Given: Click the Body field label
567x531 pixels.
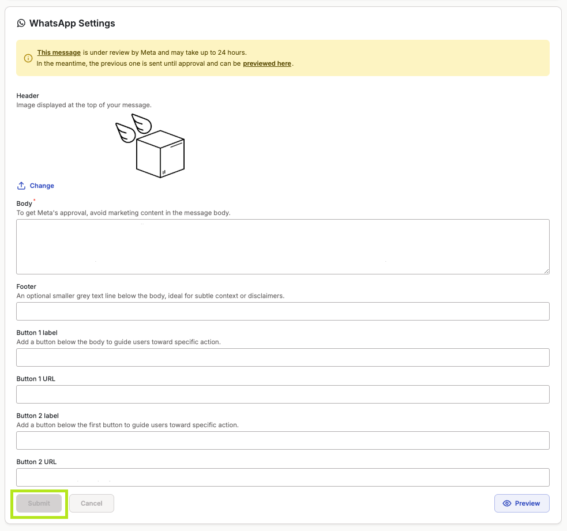Looking at the screenshot, I should pyautogui.click(x=24, y=204).
